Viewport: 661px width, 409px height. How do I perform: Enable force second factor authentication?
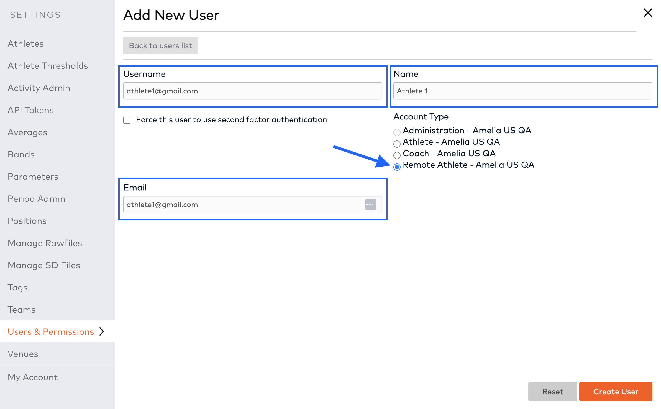[127, 120]
